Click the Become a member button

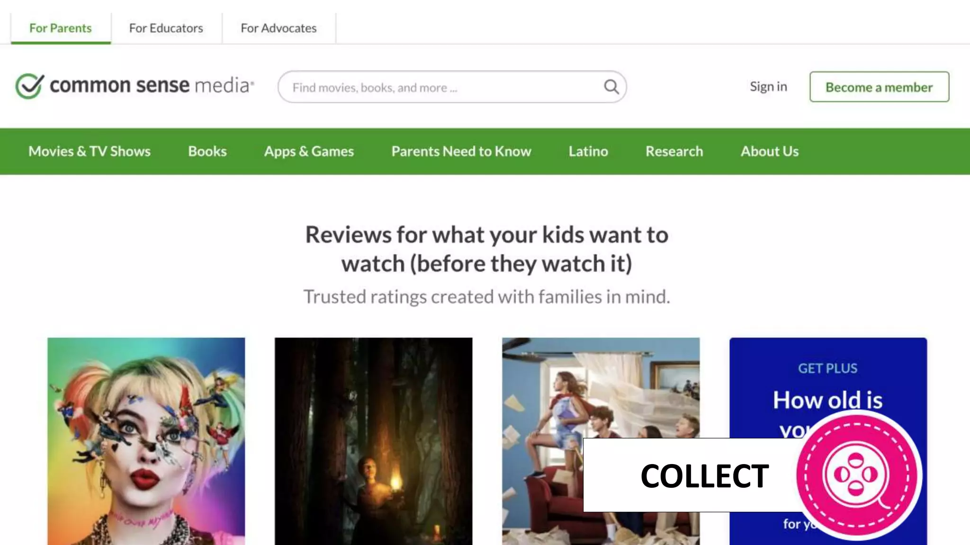(x=879, y=87)
